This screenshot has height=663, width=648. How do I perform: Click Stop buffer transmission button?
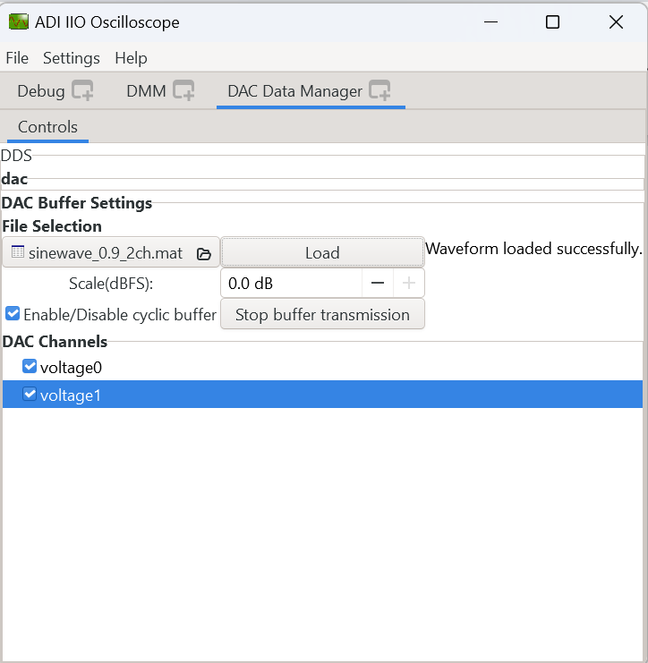pyautogui.click(x=322, y=315)
